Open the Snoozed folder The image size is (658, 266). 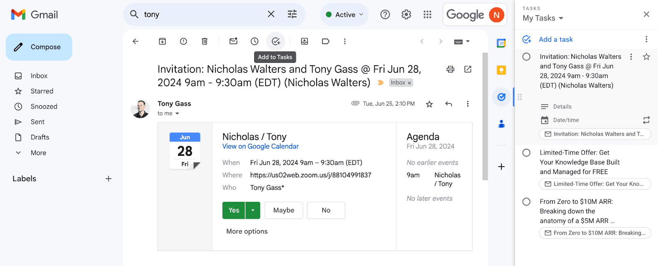point(44,106)
